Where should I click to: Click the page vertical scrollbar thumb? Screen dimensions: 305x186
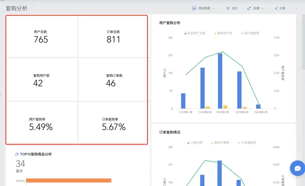(x=303, y=42)
